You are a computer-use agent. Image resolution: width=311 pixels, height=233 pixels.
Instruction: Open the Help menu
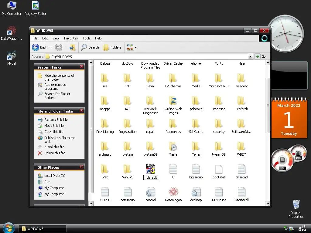pos(98,38)
